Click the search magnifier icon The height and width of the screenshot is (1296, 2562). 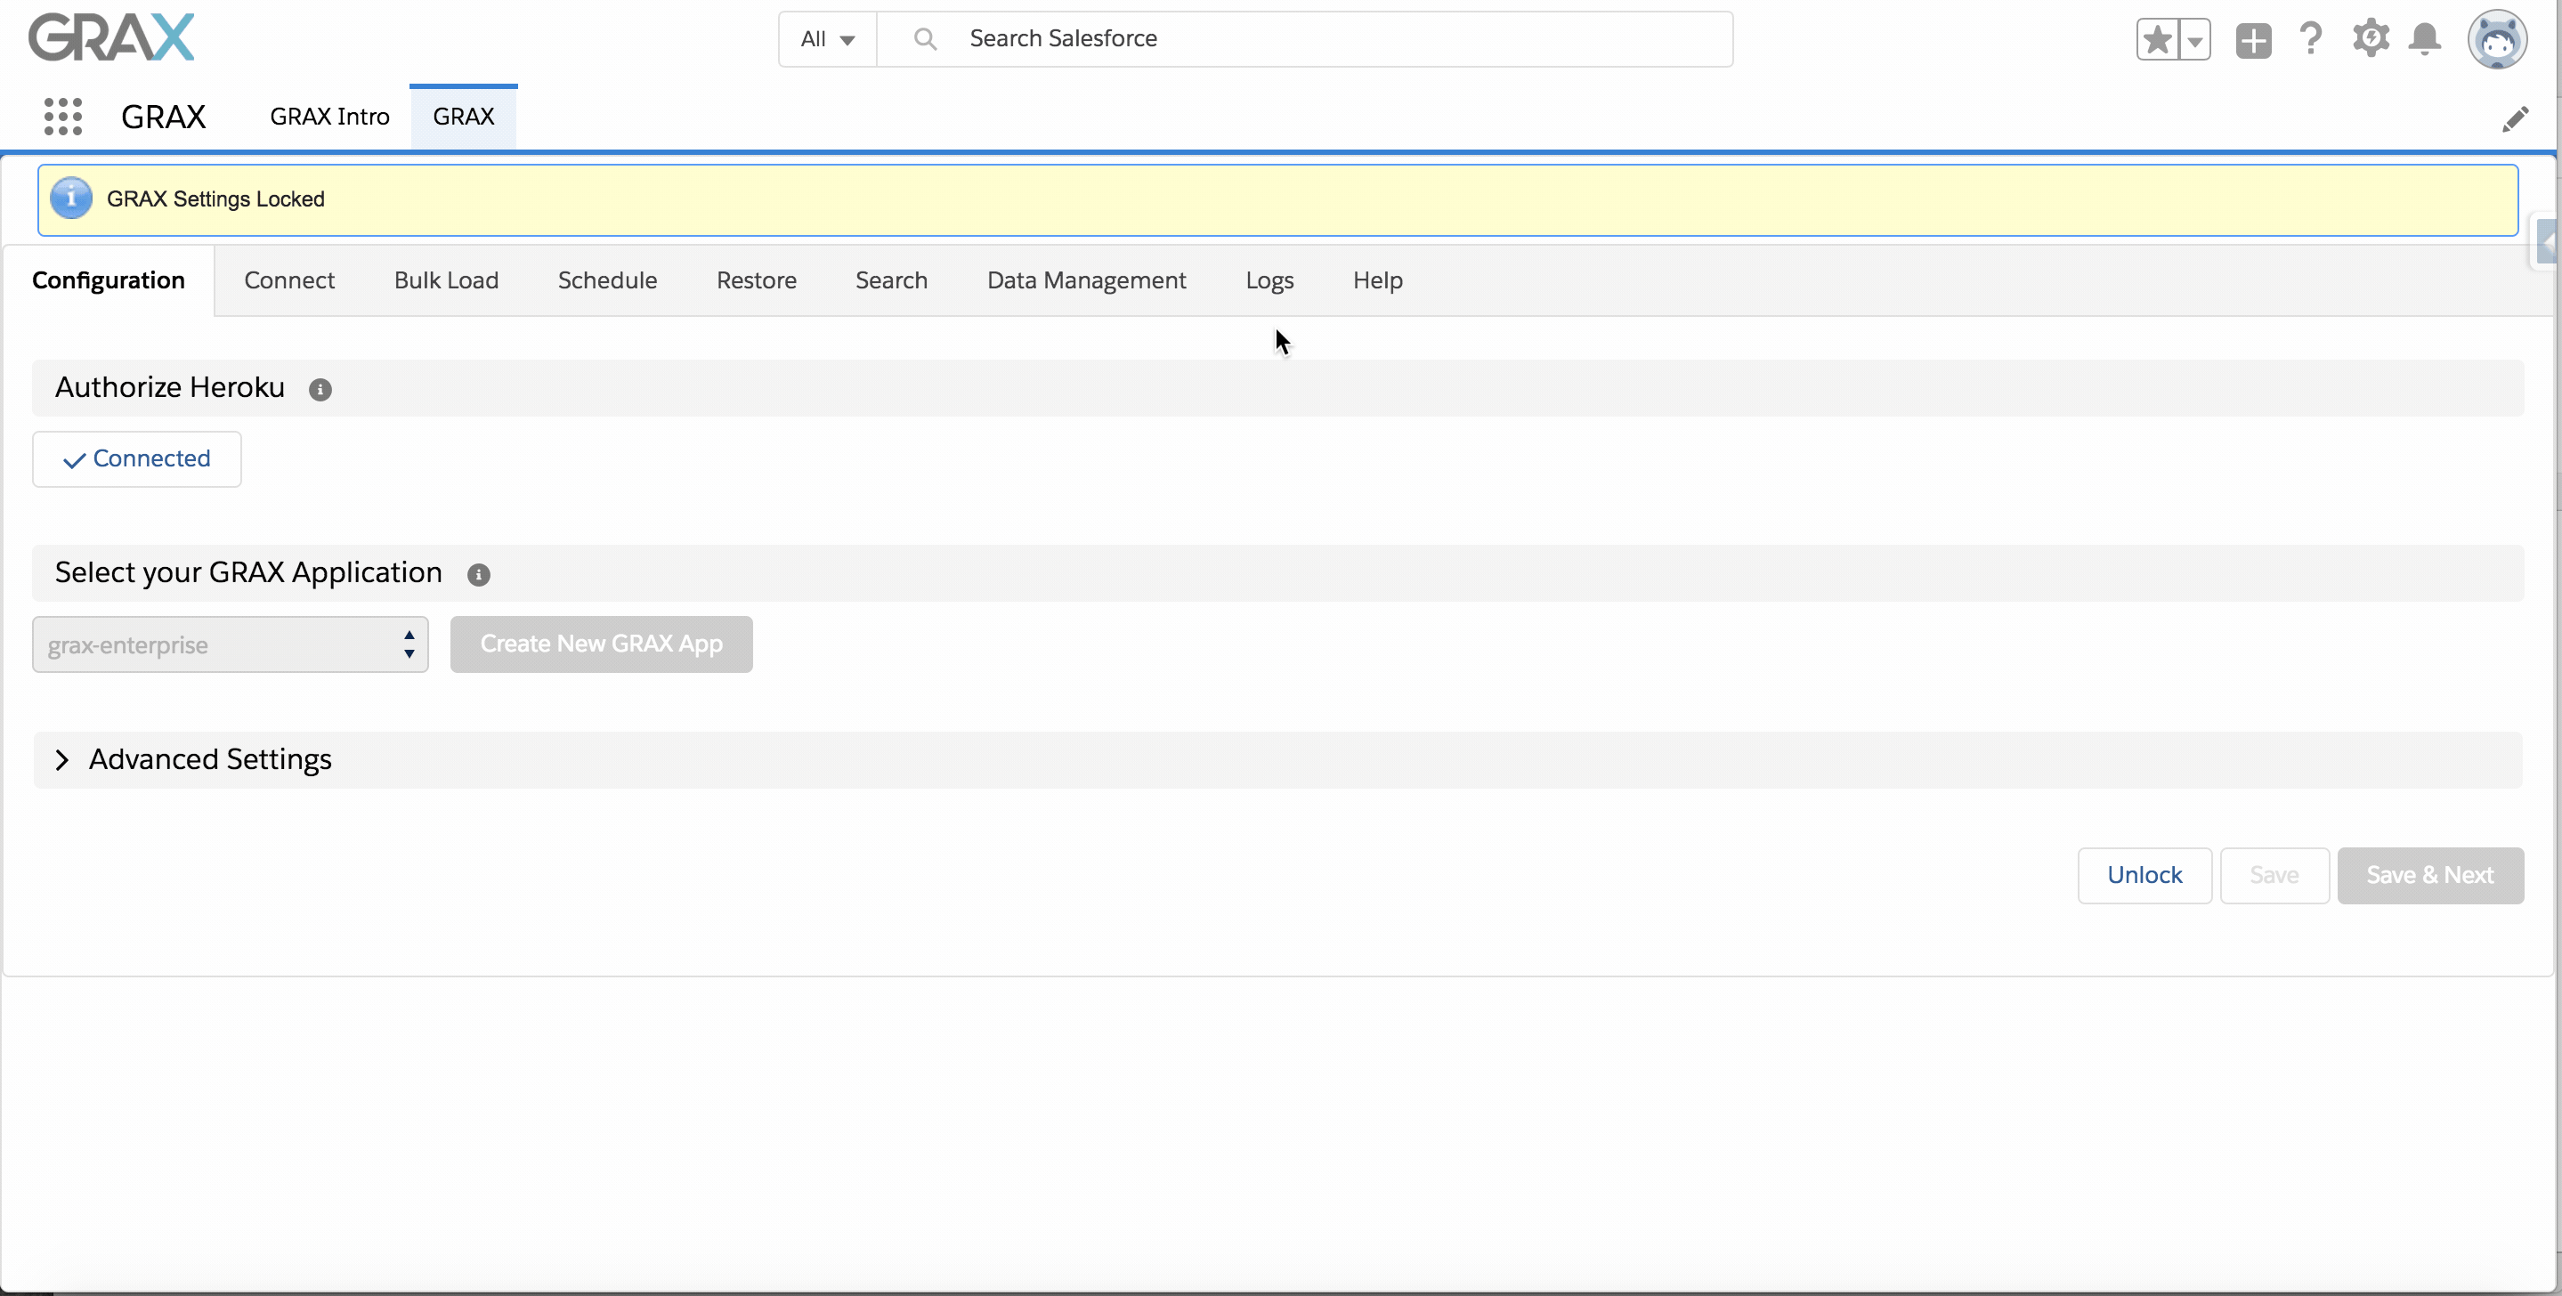pyautogui.click(x=925, y=39)
